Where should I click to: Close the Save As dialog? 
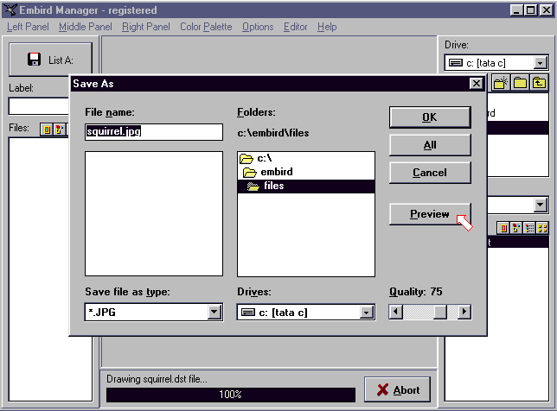tap(476, 84)
